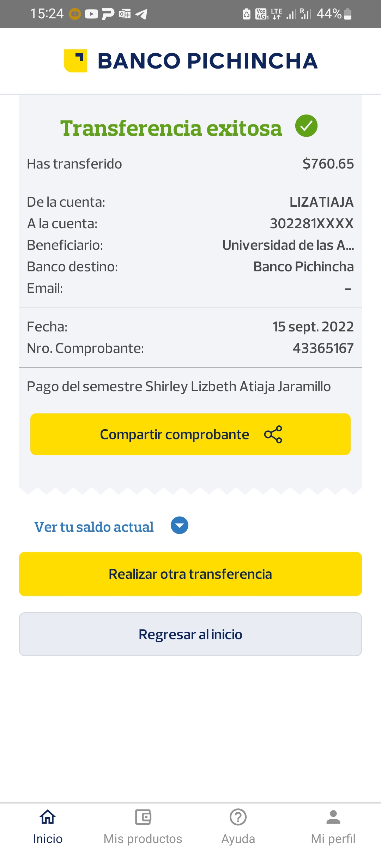Screen dimensions: 381x848
Task: Tap the truncated beneficiary name Universidad de las A...
Action: point(288,245)
